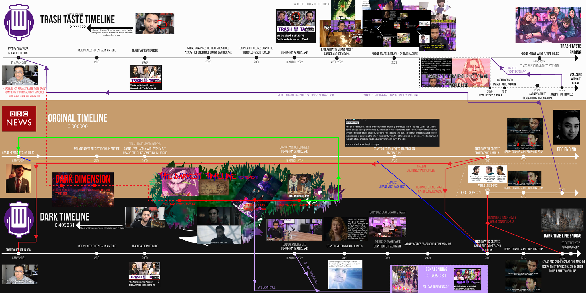Click TRASH TASTE TIMELINE heading
Screen dimensions: 586x293
78,19
